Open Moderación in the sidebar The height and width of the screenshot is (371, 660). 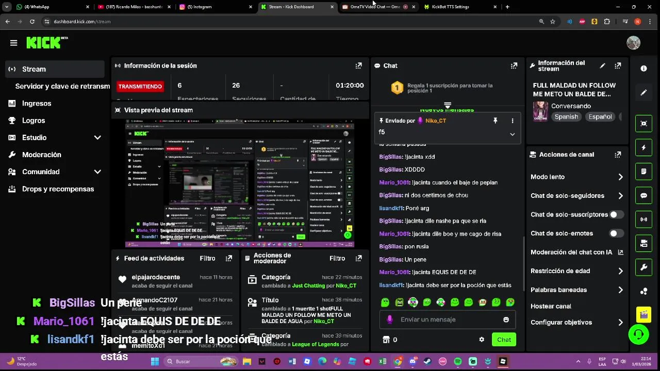(x=41, y=155)
